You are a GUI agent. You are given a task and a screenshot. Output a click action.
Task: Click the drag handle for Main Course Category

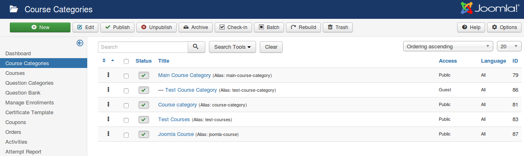(x=109, y=75)
